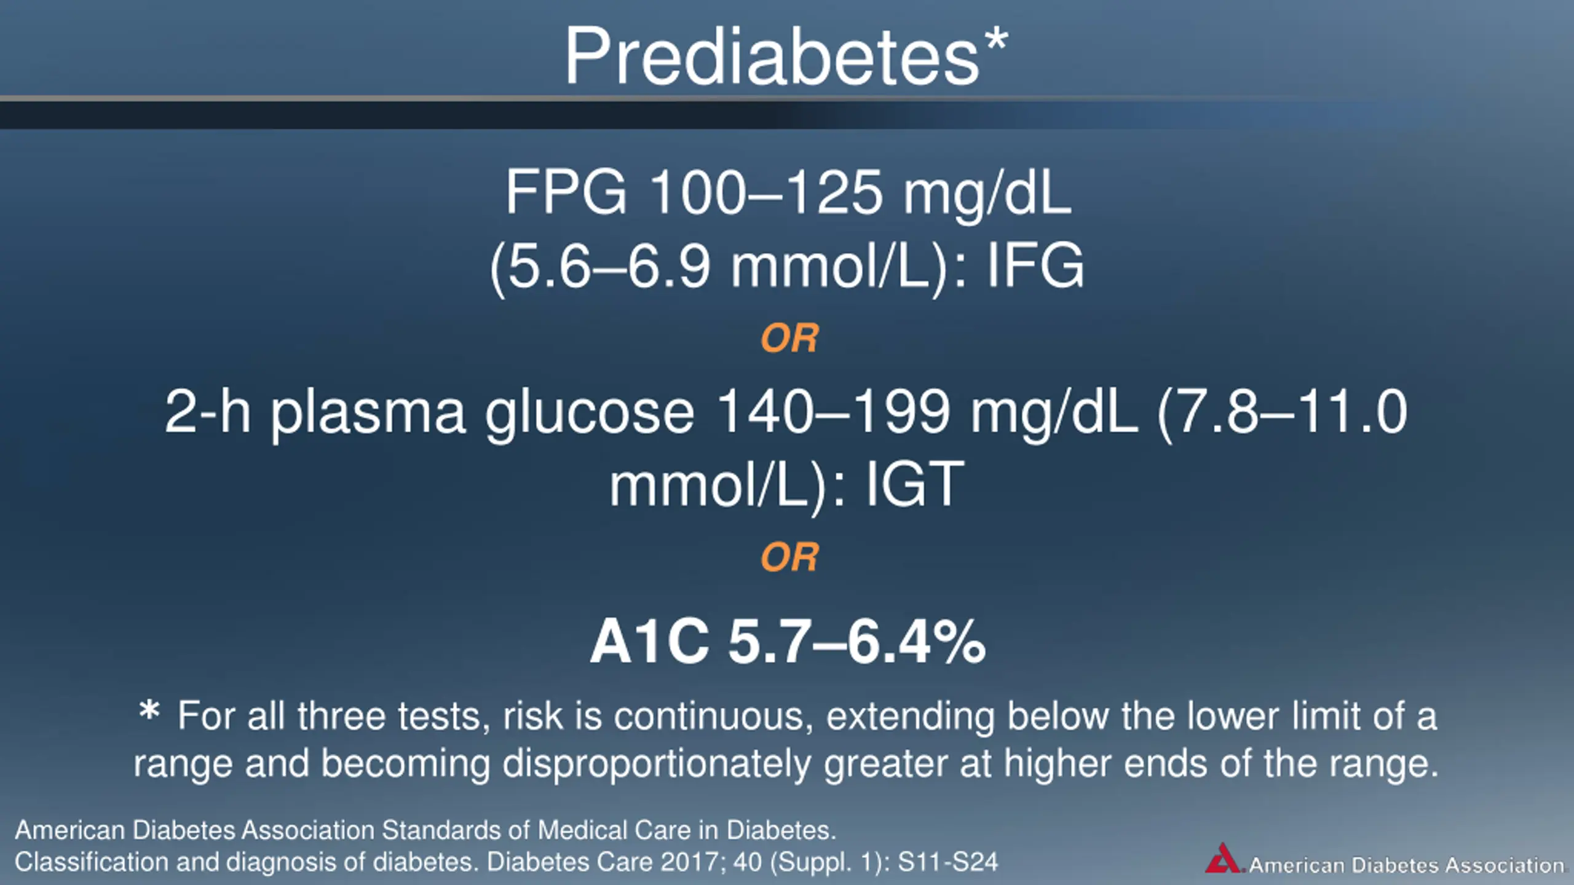Click the 'S11-S24' page reference

tap(947, 862)
